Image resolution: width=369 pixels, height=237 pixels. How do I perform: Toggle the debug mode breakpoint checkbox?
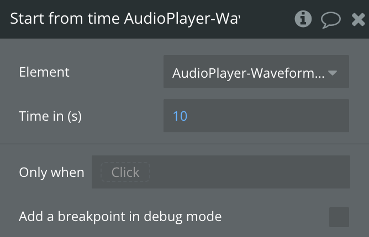[x=339, y=217]
